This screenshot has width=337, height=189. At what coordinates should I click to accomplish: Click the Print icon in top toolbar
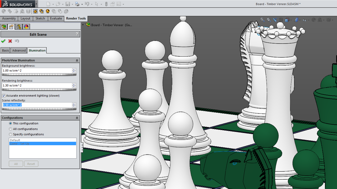click(x=77, y=4)
